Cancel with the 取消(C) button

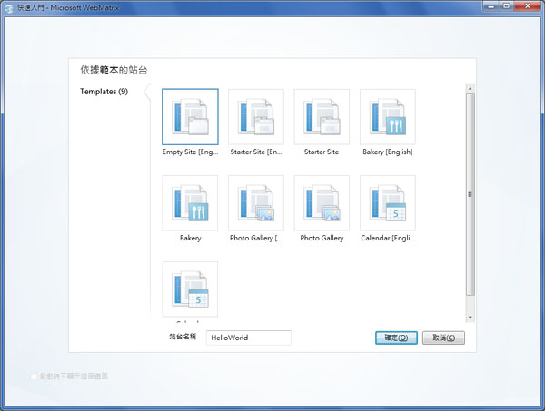[443, 338]
